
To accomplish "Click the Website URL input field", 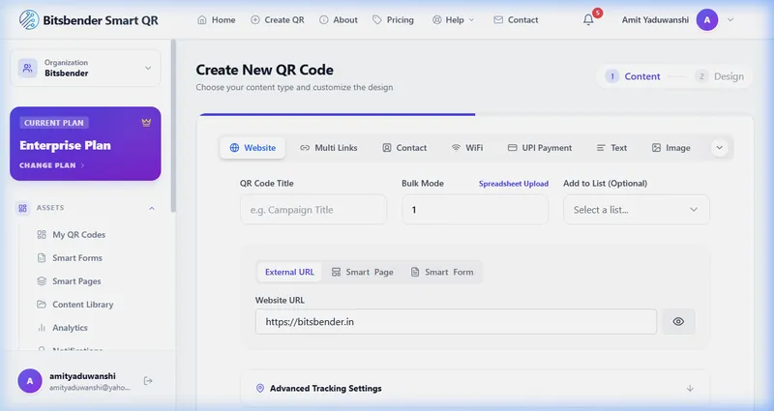I will [x=456, y=322].
